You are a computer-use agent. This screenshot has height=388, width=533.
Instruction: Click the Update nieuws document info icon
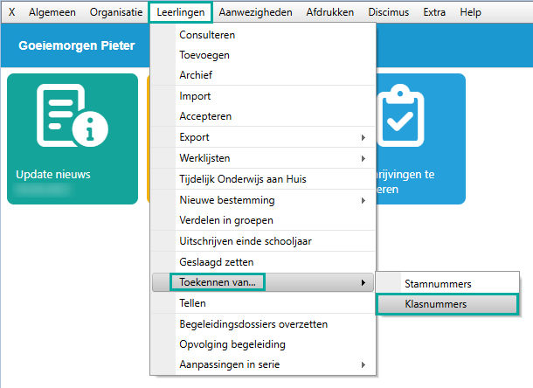[x=72, y=120]
